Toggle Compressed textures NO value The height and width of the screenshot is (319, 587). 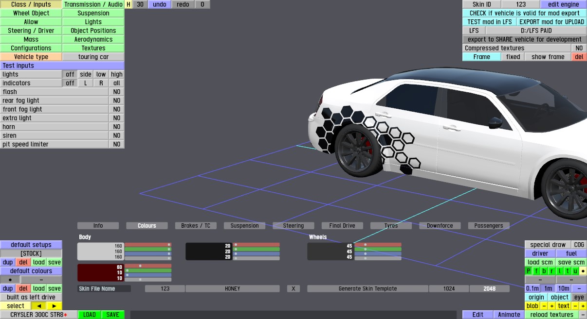(579, 48)
